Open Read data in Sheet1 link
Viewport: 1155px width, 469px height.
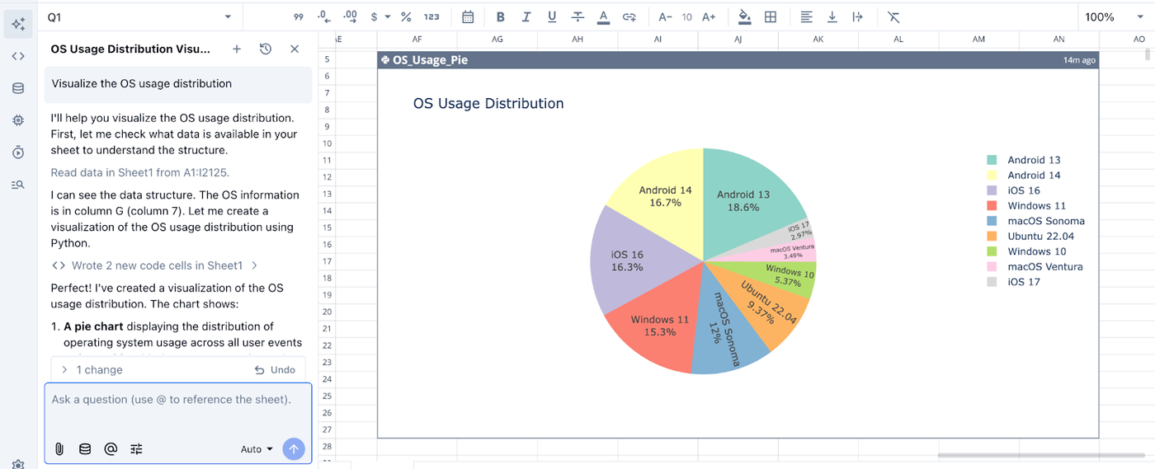(139, 172)
